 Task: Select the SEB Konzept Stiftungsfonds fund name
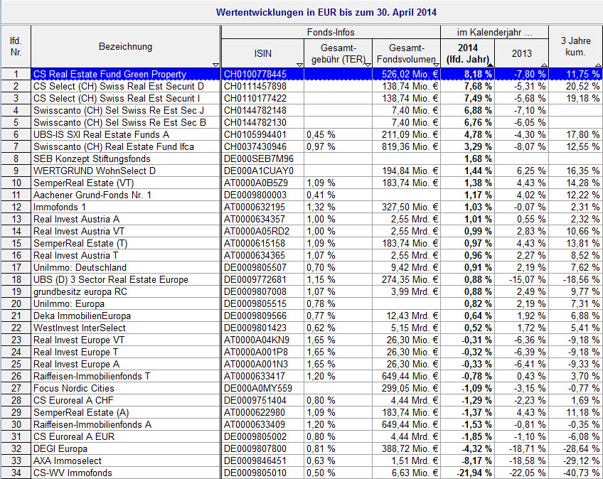(92, 158)
